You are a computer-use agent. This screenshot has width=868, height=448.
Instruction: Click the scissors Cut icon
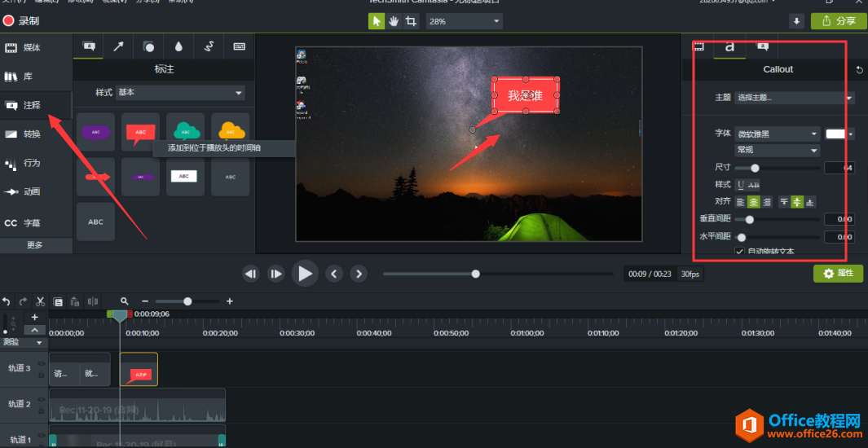[41, 301]
